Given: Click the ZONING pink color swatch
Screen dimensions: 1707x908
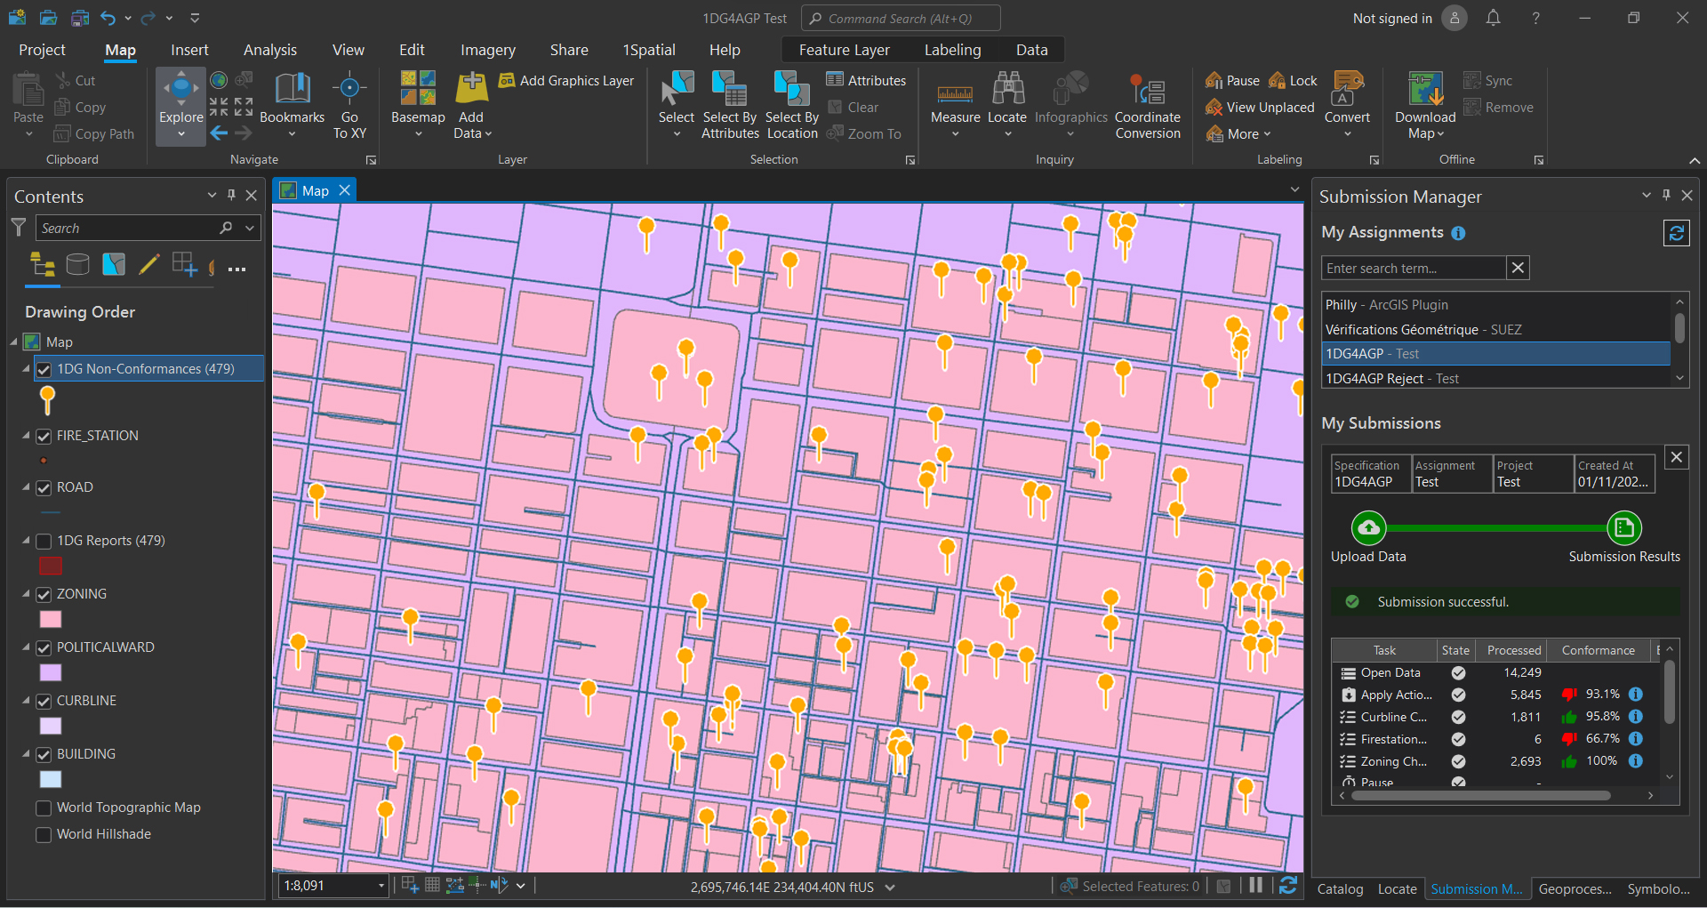Looking at the screenshot, I should coord(51,620).
